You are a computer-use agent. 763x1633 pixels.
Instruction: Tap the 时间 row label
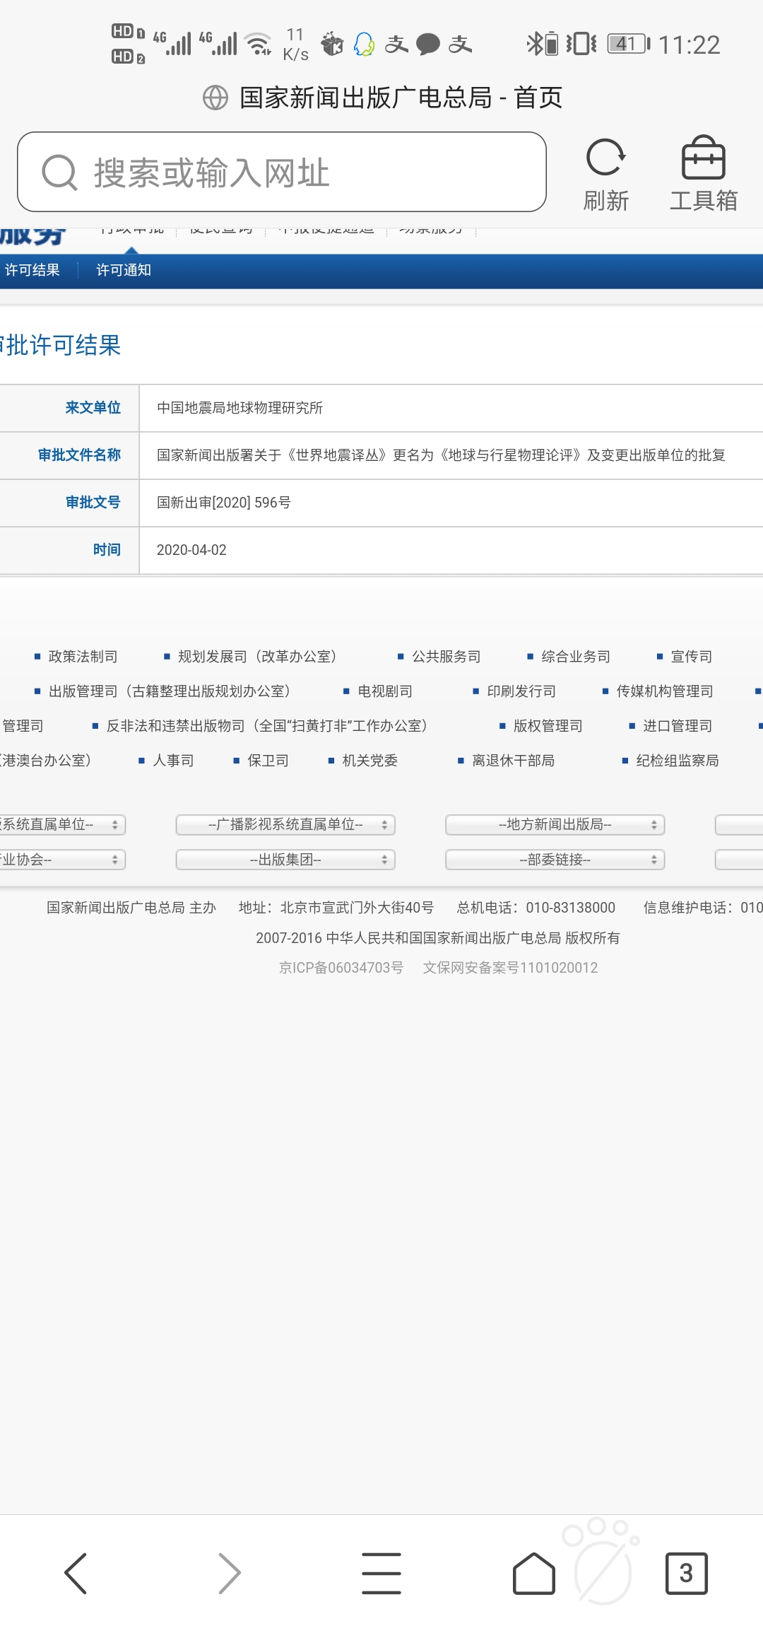pos(107,550)
